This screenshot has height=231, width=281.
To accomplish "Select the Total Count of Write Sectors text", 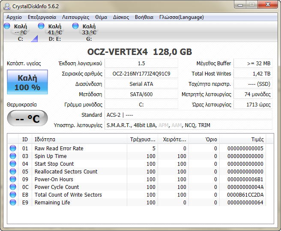I will click(68, 195).
